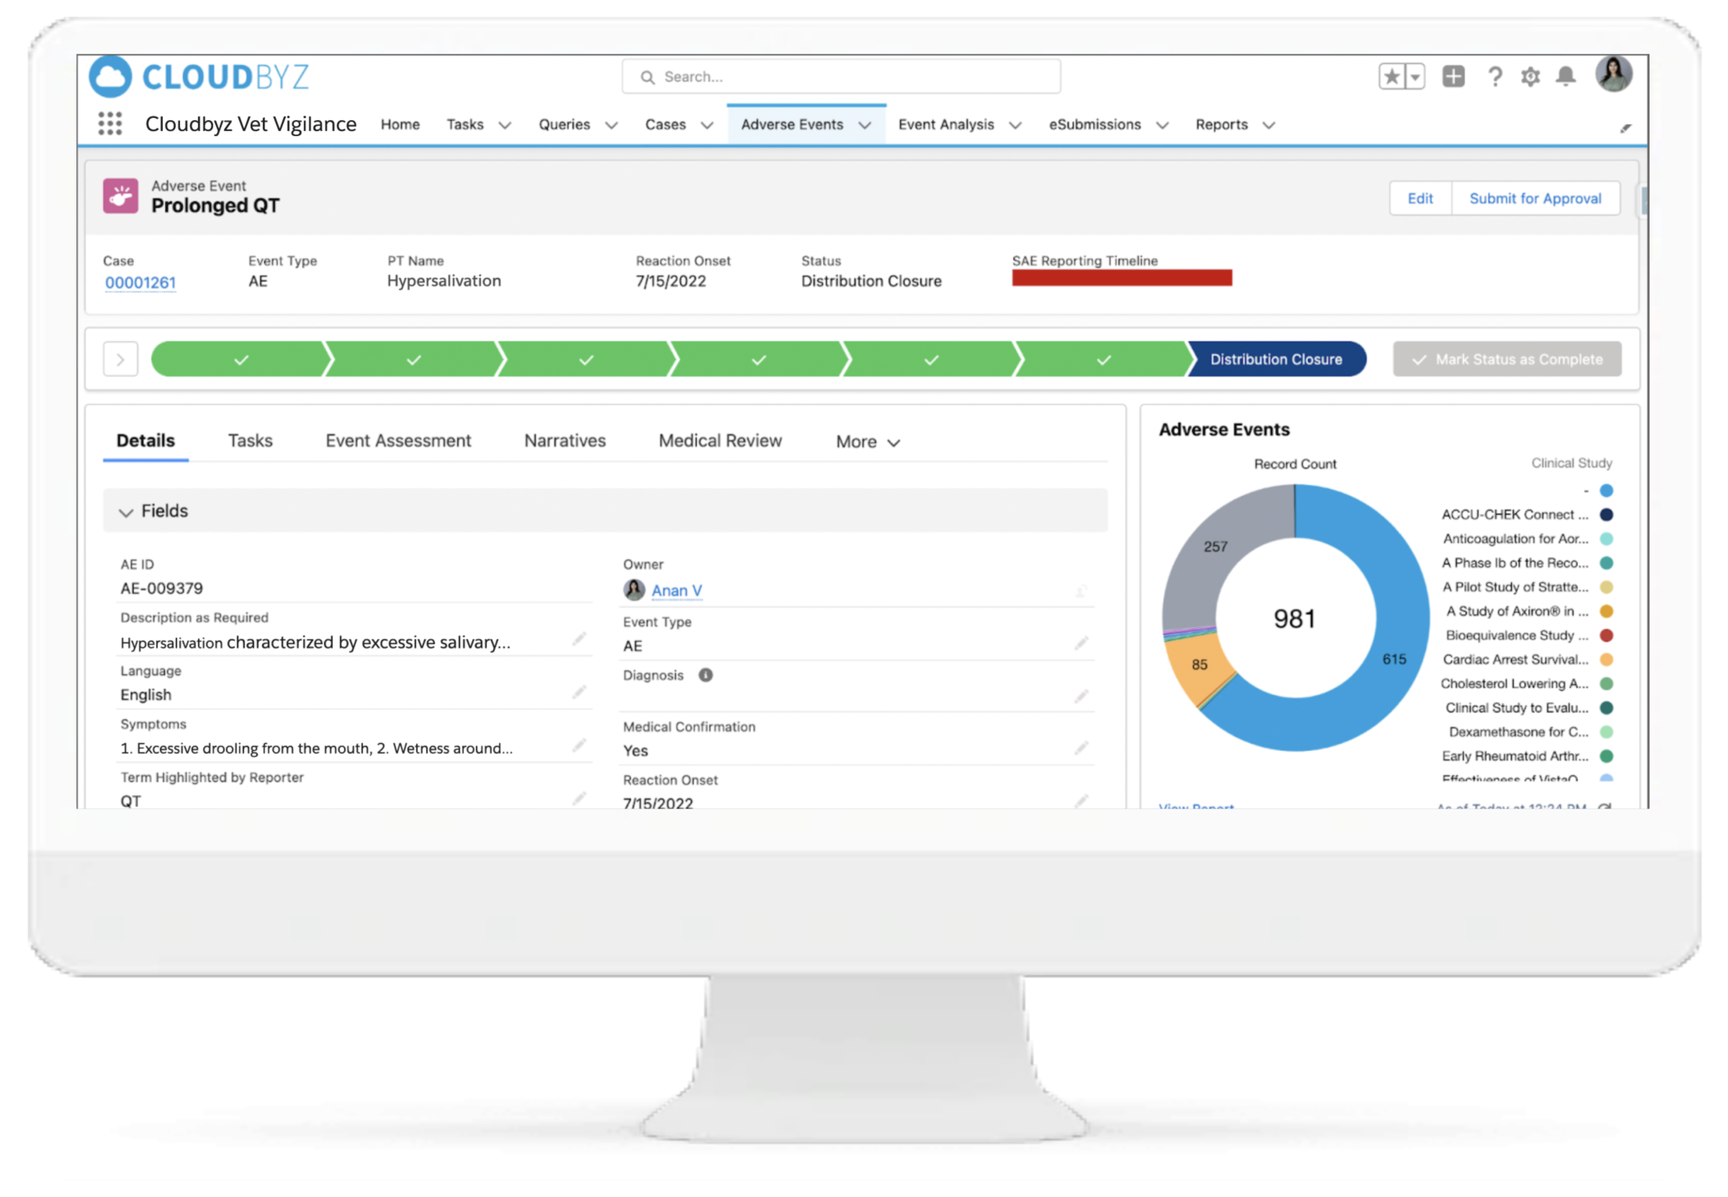Click the Edit button

coord(1420,199)
